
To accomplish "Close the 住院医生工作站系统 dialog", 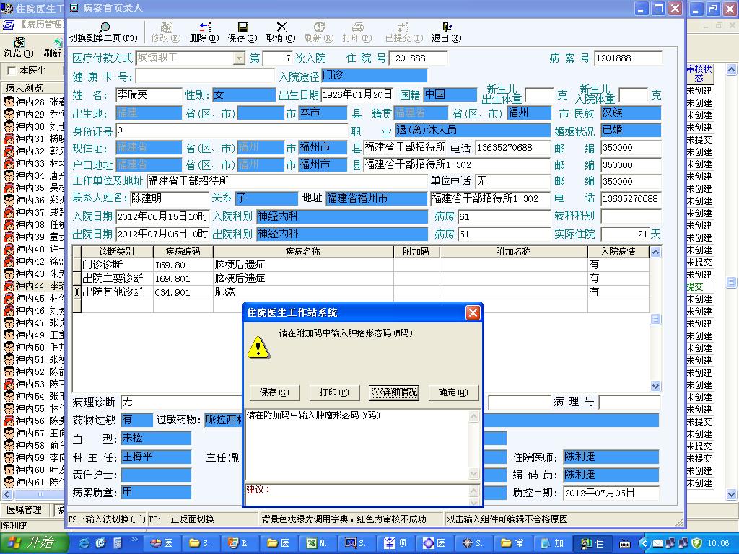I will 473,313.
